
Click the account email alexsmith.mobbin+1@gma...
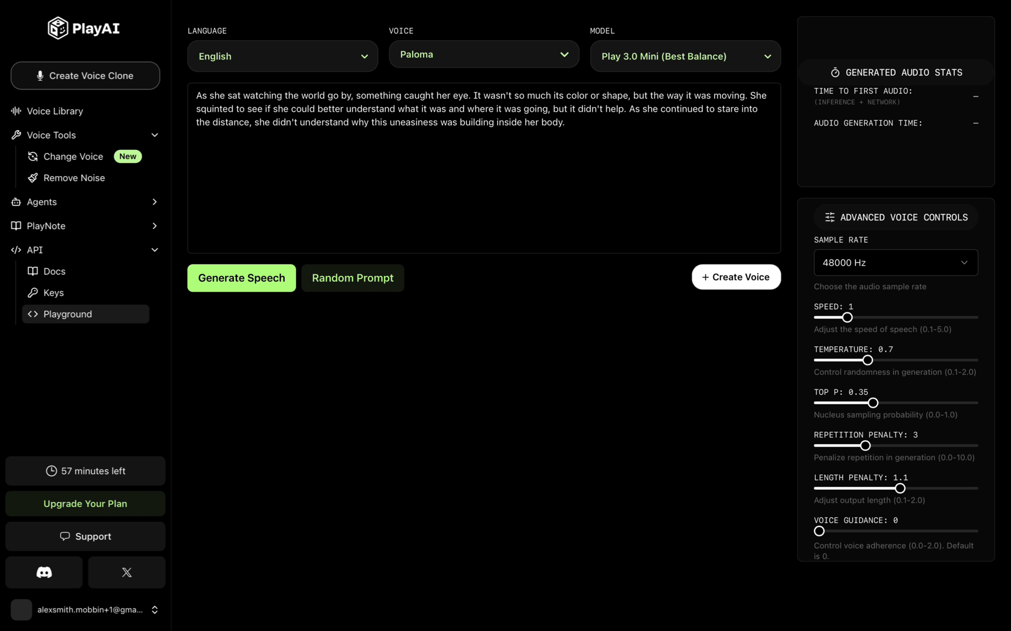90,610
